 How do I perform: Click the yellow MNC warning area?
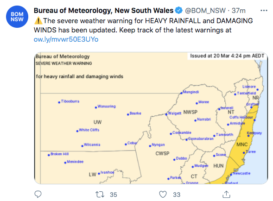click(x=242, y=144)
